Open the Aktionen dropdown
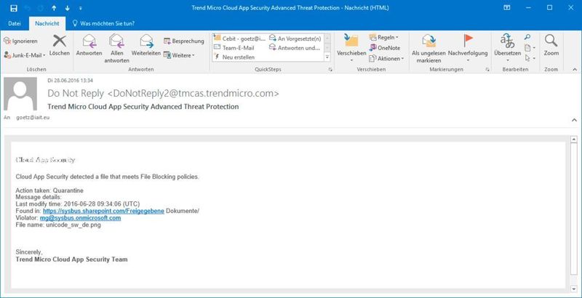 pyautogui.click(x=386, y=59)
